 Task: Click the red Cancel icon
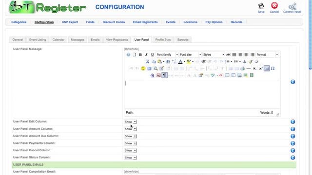coord(274,8)
